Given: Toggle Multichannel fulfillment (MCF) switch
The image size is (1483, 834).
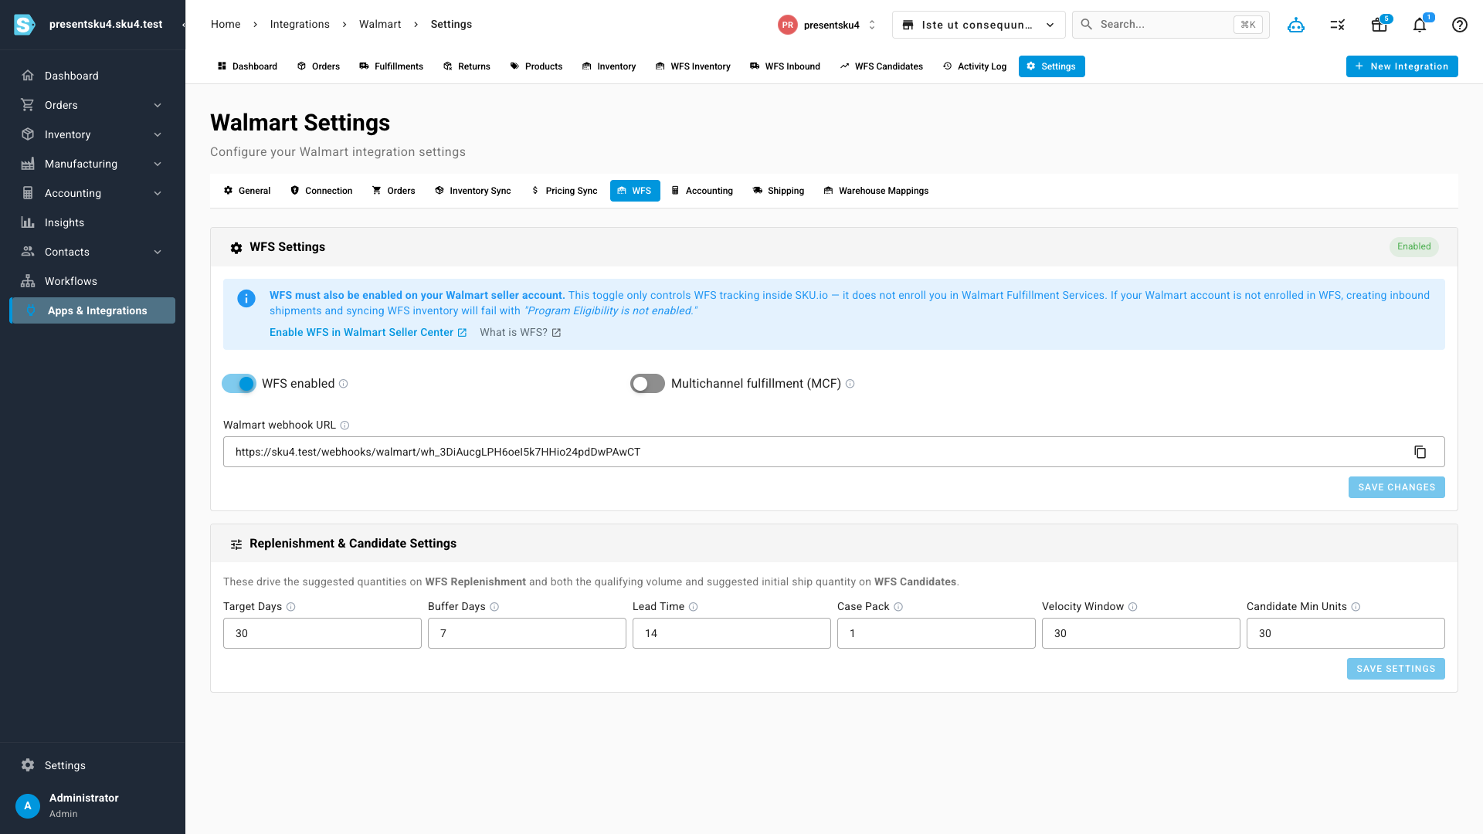Looking at the screenshot, I should coord(647,384).
